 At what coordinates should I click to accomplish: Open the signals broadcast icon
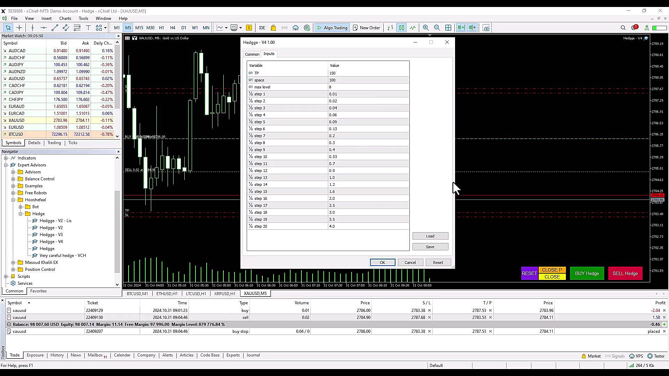click(x=284, y=28)
